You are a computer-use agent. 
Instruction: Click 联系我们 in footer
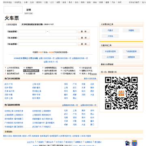[69, 142]
